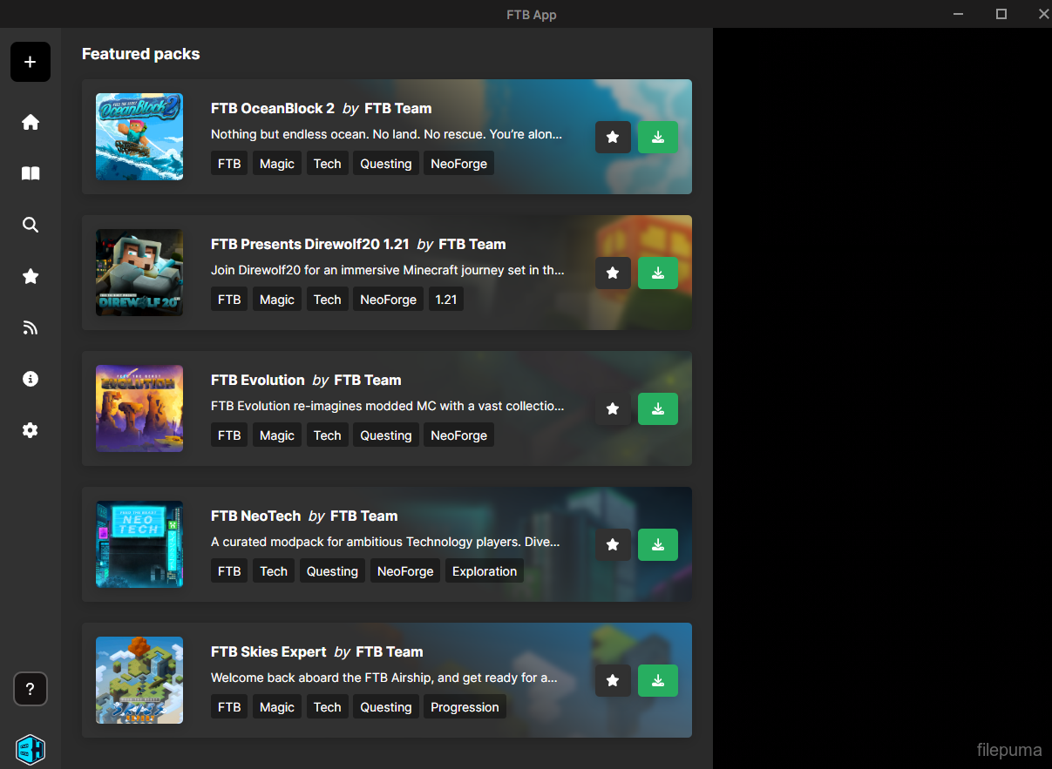
Task: Open the Search magnifier icon in the sidebar
Action: (31, 225)
